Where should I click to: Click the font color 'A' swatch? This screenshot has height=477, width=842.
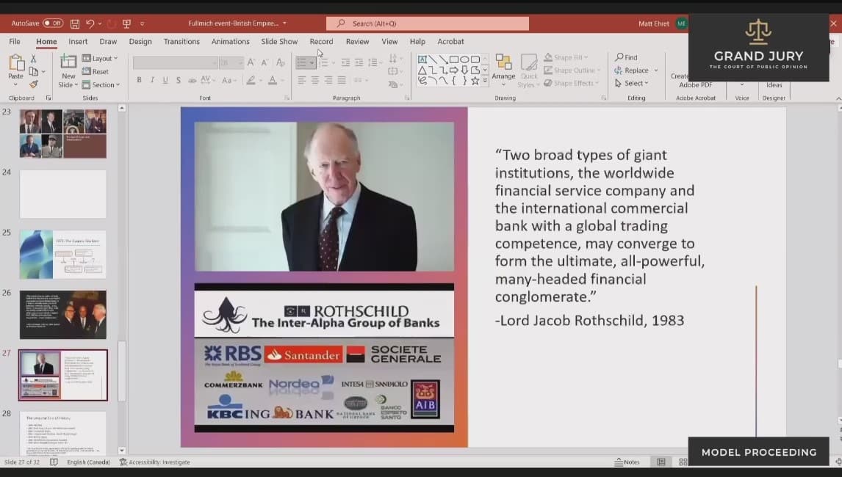point(273,80)
